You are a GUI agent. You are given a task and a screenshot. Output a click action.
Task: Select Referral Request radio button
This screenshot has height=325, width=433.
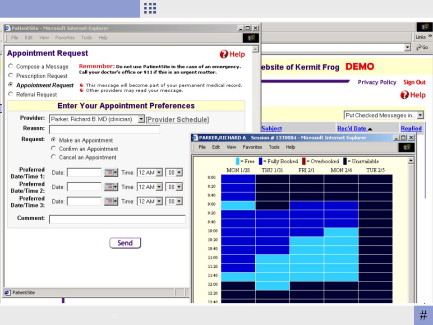(10, 94)
